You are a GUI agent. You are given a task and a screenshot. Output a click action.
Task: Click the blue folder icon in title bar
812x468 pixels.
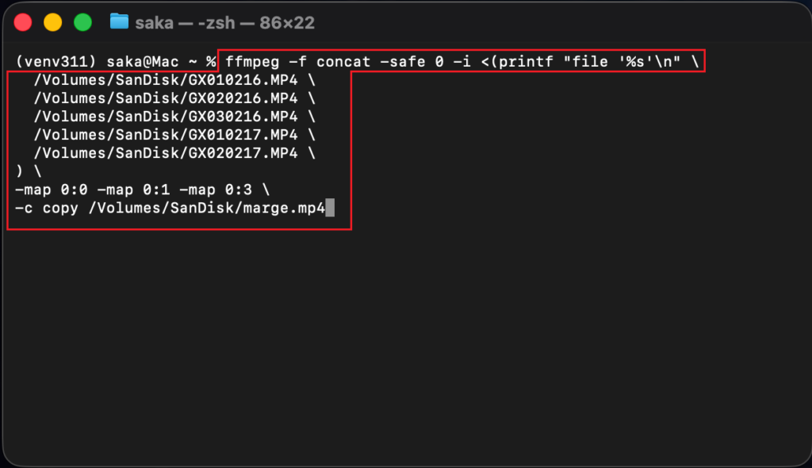(120, 21)
